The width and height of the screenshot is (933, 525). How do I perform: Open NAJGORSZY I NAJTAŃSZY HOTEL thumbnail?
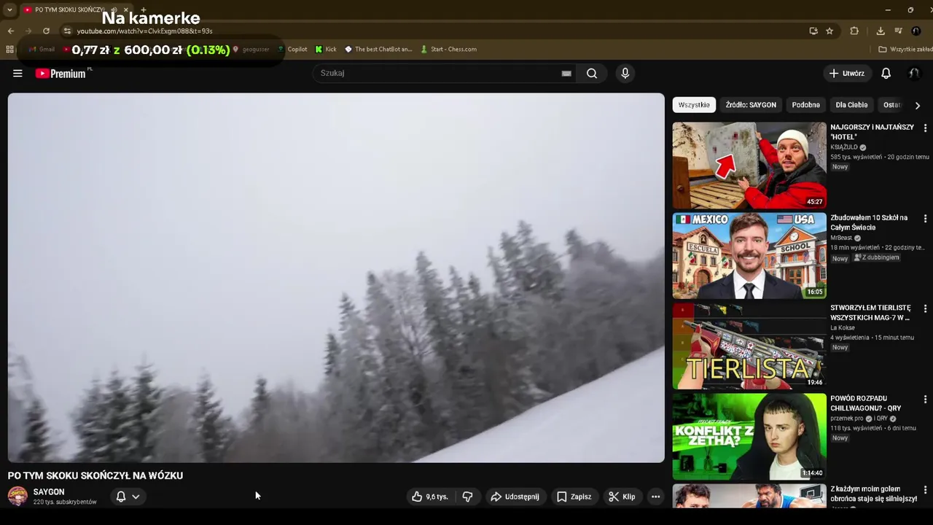click(749, 166)
